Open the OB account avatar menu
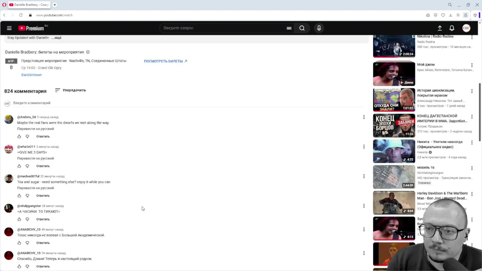The height and width of the screenshot is (271, 482). (466, 28)
